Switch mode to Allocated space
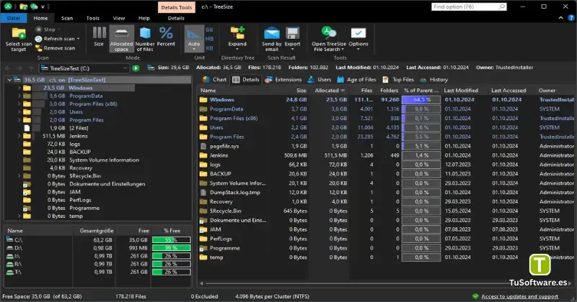This screenshot has height=302, width=577. [x=121, y=39]
